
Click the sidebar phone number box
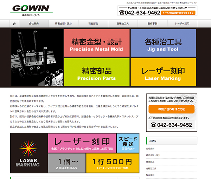(172, 125)
